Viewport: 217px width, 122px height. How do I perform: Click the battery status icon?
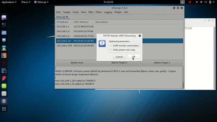tap(210, 2)
